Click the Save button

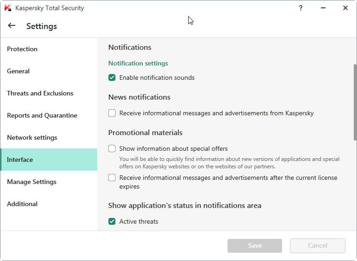click(254, 246)
